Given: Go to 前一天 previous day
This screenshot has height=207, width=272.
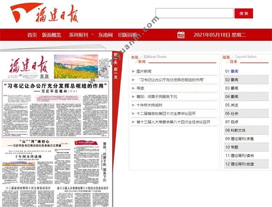Looking at the screenshot, I should point(116,59).
